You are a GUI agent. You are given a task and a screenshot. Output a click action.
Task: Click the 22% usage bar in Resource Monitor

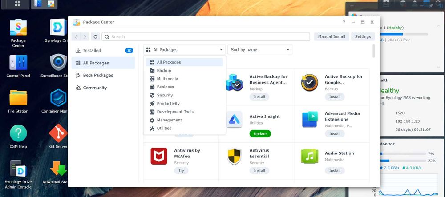point(403,161)
